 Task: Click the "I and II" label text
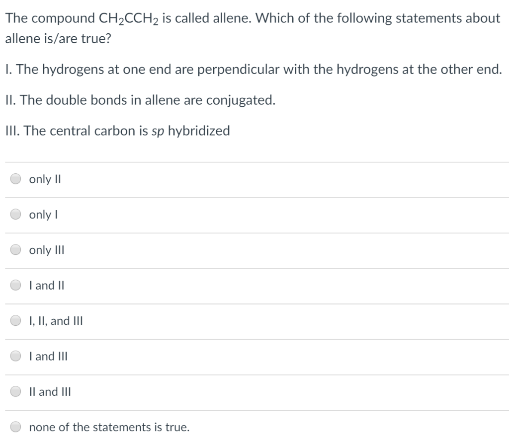(x=46, y=286)
